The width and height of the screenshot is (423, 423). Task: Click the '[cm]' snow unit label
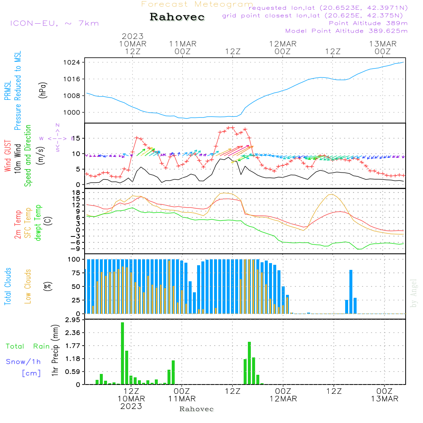(31, 374)
